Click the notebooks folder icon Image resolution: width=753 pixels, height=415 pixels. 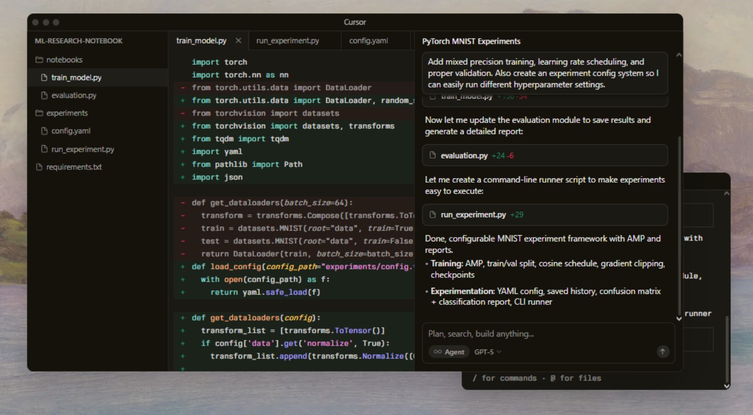coord(39,60)
